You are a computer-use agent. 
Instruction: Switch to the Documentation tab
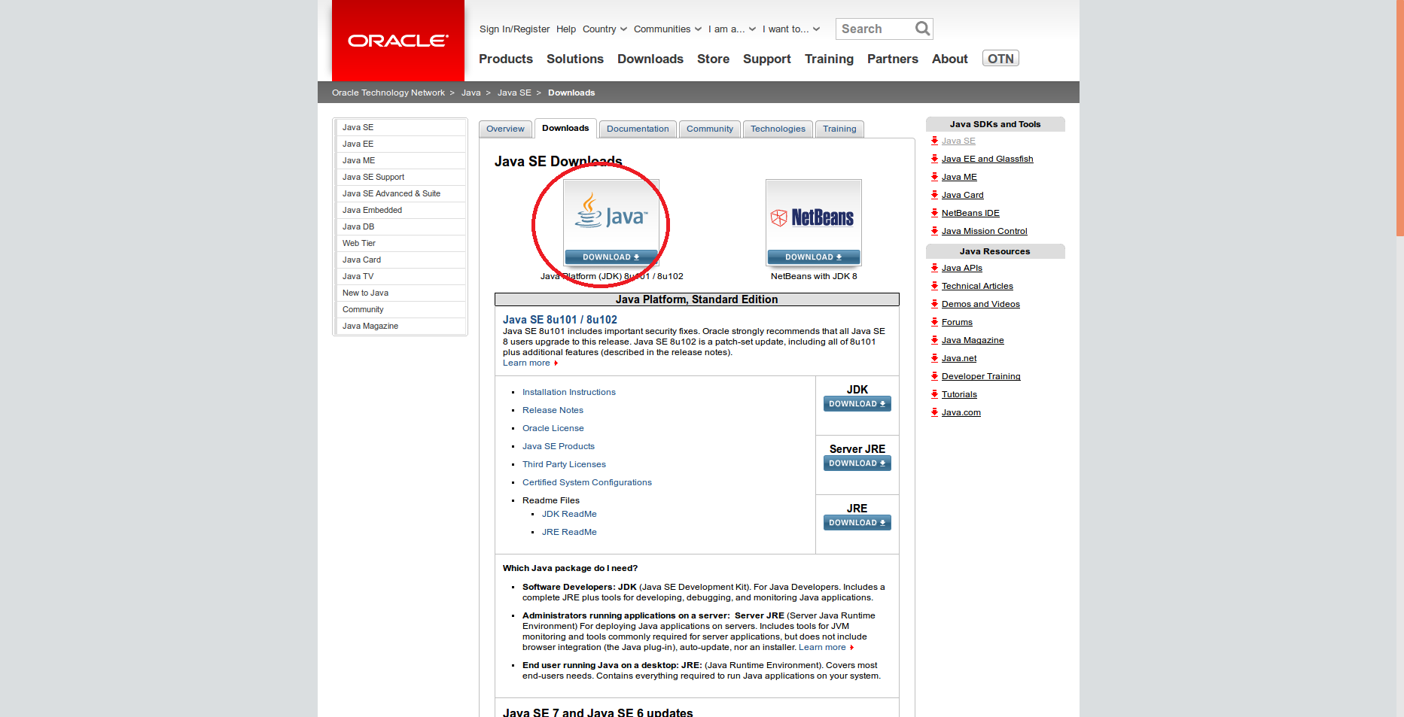638,129
